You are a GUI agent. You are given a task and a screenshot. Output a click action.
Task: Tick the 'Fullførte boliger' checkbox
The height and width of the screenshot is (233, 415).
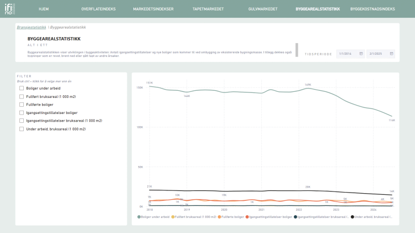tap(22, 104)
